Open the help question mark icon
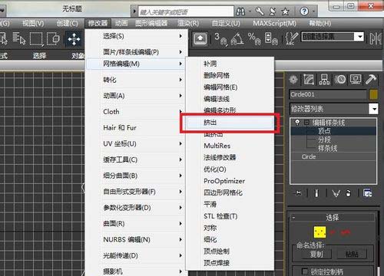This screenshot has height=276, width=384. 304,11
